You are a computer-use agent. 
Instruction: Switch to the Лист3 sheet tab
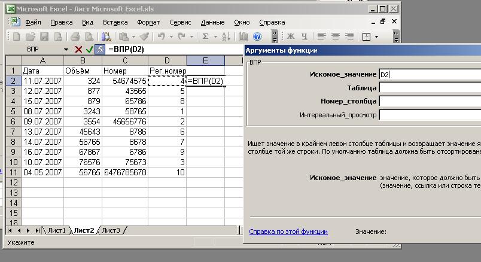pos(110,230)
